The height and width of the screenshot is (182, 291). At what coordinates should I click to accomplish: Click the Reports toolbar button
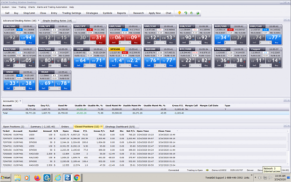(x=122, y=13)
